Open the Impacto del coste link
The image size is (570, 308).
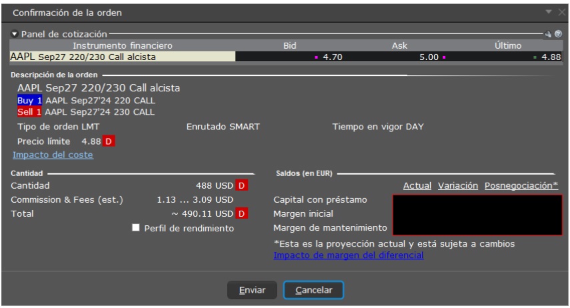tap(53, 155)
